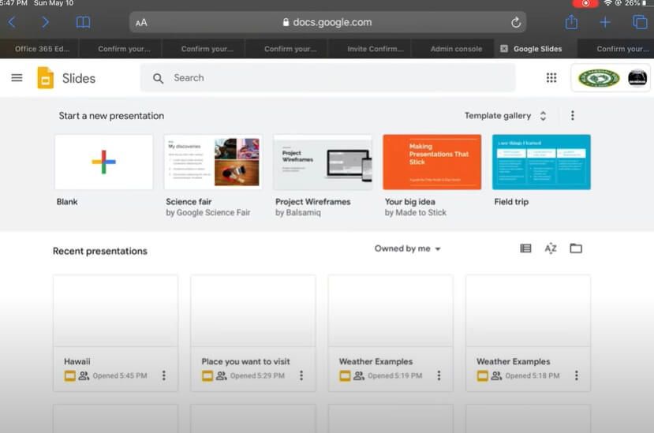This screenshot has height=433, width=654.
Task: Click the "Recent presentations" heading
Action: click(100, 251)
